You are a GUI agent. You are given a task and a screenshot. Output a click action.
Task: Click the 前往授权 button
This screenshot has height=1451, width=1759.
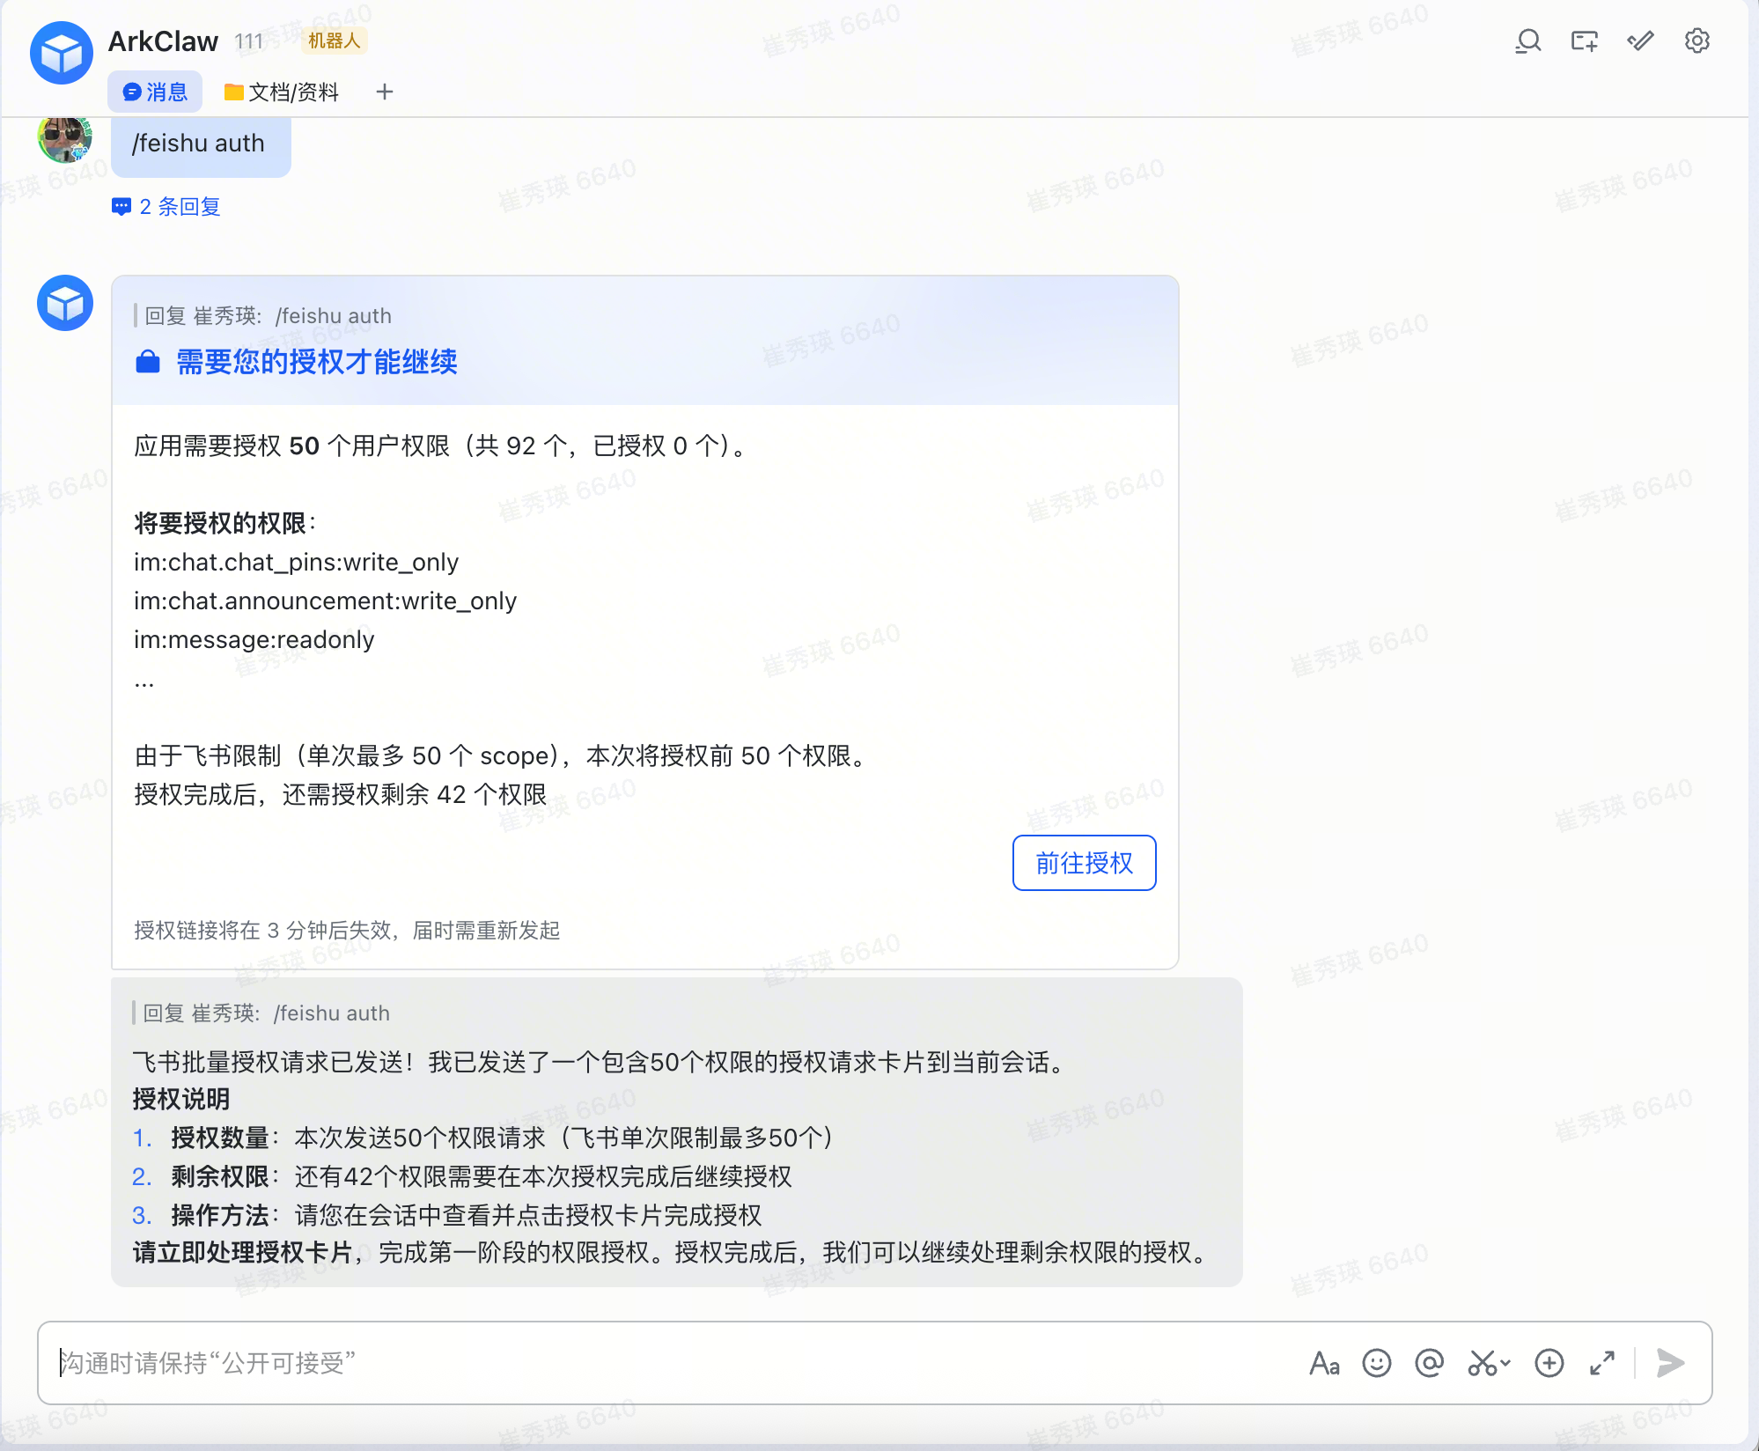(x=1084, y=863)
